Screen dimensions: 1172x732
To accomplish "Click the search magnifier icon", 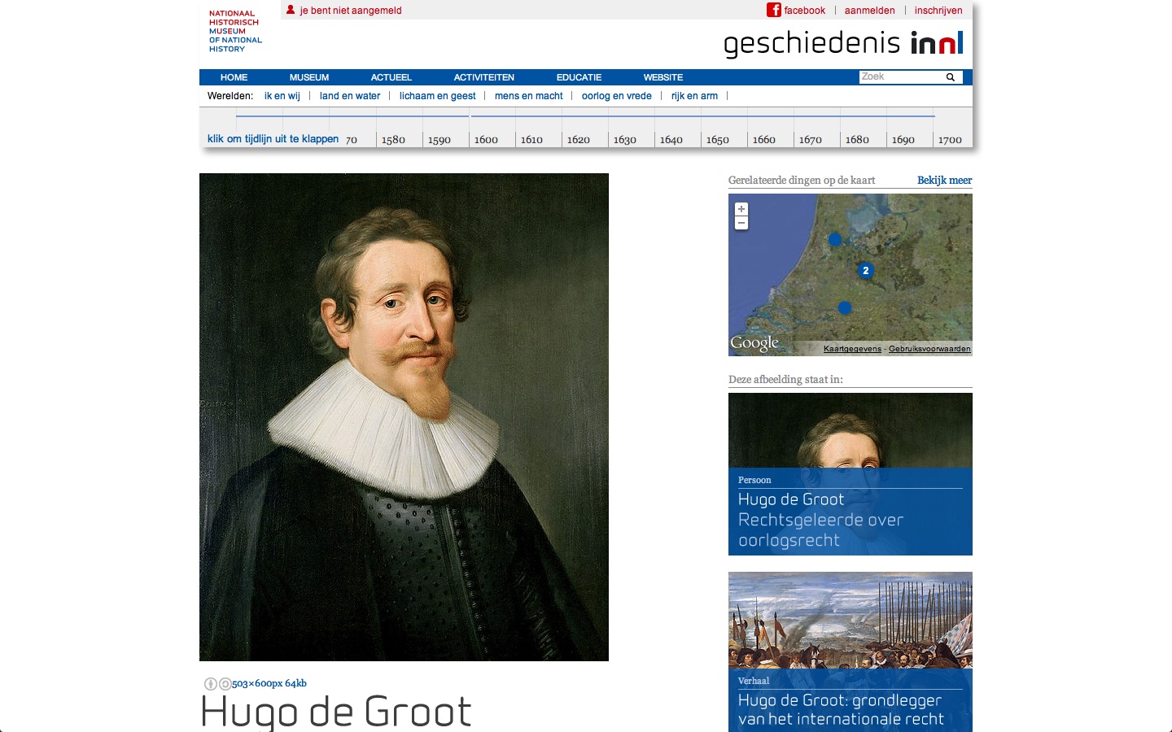I will (x=950, y=77).
